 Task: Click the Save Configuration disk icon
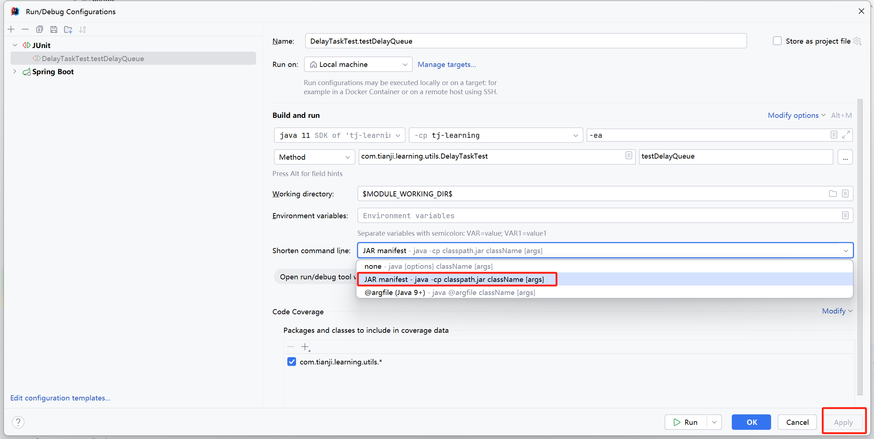[54, 29]
